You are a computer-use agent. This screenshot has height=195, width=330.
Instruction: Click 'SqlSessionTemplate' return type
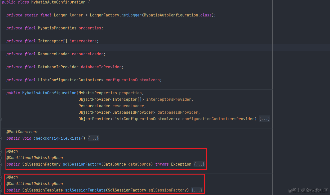click(x=43, y=190)
